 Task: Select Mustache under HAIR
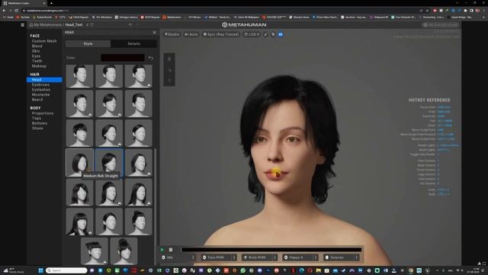pyautogui.click(x=40, y=95)
